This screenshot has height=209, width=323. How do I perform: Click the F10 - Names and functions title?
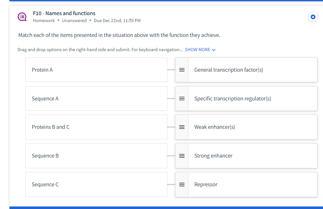coord(64,13)
